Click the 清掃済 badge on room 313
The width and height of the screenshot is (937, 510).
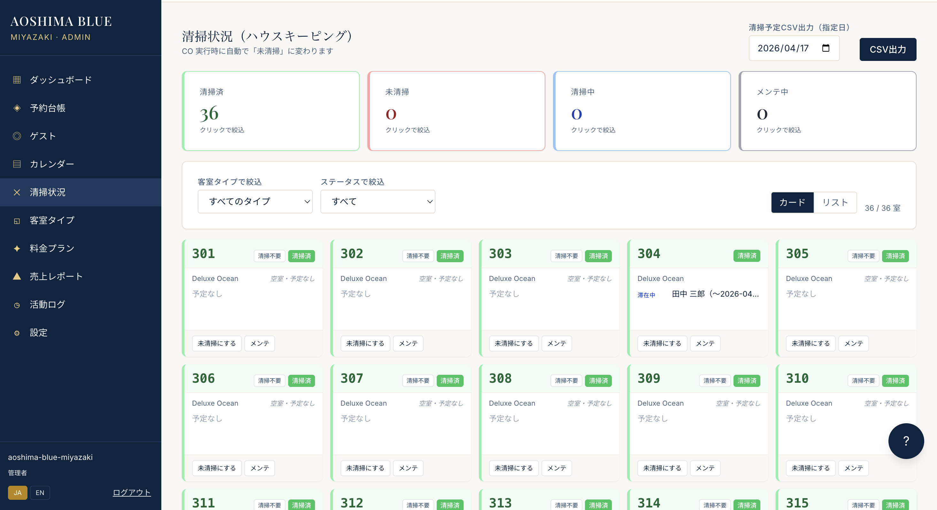[598, 505]
